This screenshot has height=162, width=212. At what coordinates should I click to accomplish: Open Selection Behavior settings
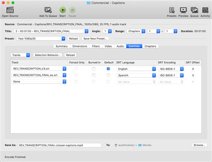47,55
